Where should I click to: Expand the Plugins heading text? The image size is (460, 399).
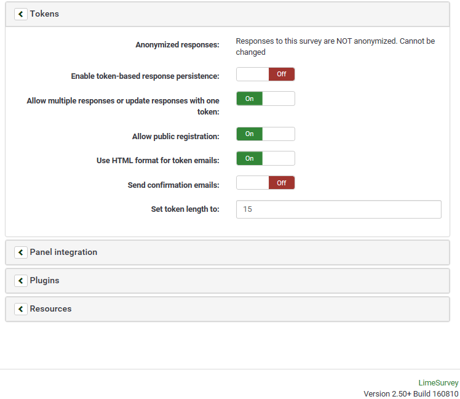point(44,281)
